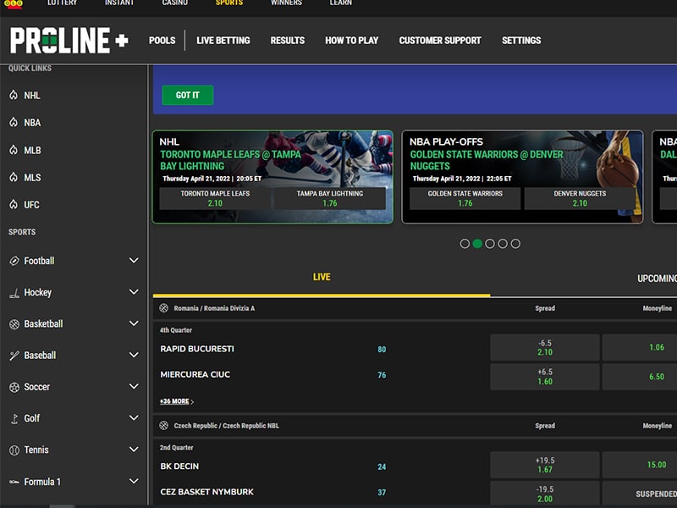Click the Hockey stick icon in sidebar
This screenshot has width=677, height=508.
pos(14,293)
